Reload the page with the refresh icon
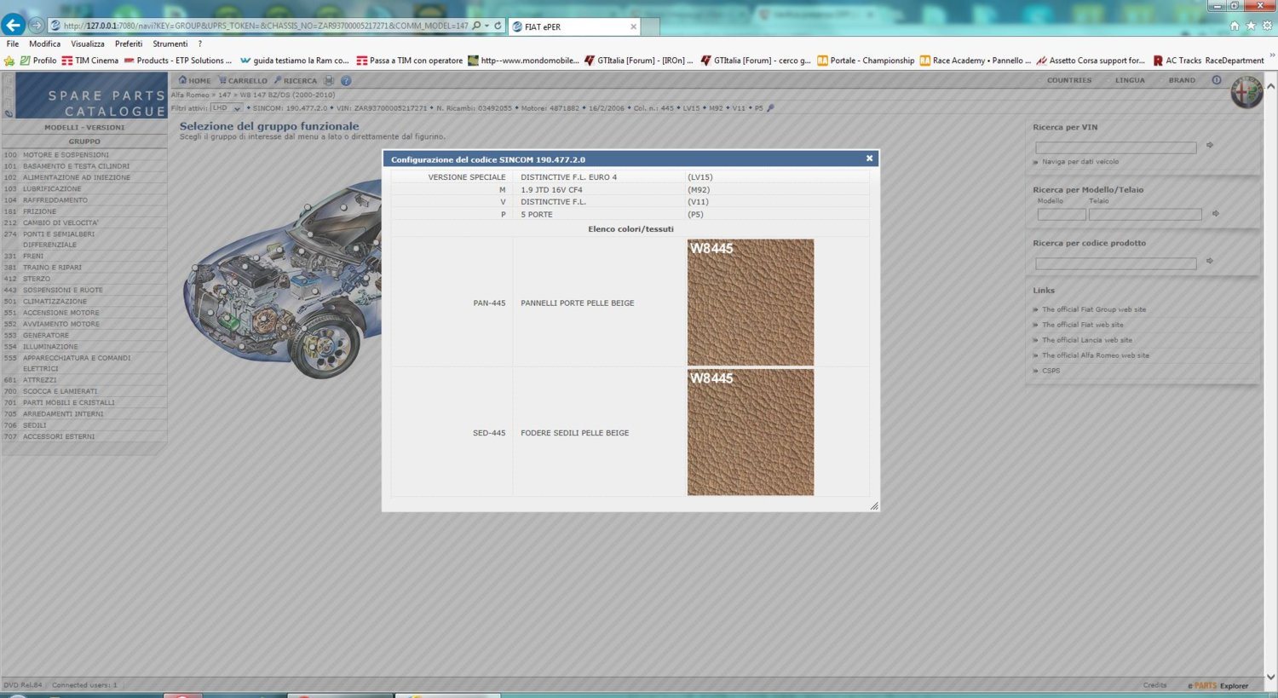Image resolution: width=1278 pixels, height=698 pixels. pyautogui.click(x=498, y=26)
